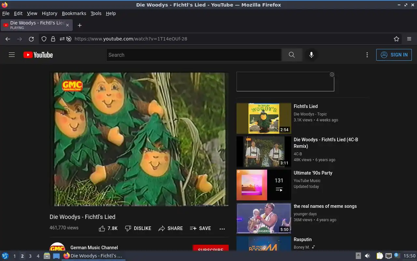The width and height of the screenshot is (417, 261).
Task: Close the Die Woodys tab
Action: 67,25
